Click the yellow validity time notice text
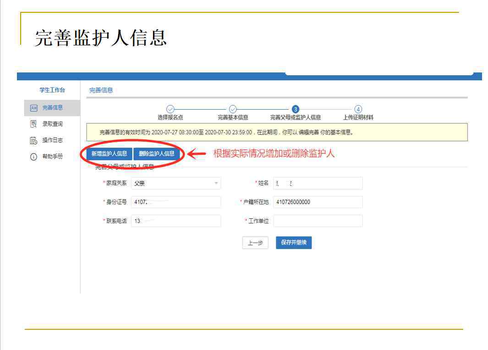Image resolution: width=488 pixels, height=350 pixels. [x=226, y=133]
